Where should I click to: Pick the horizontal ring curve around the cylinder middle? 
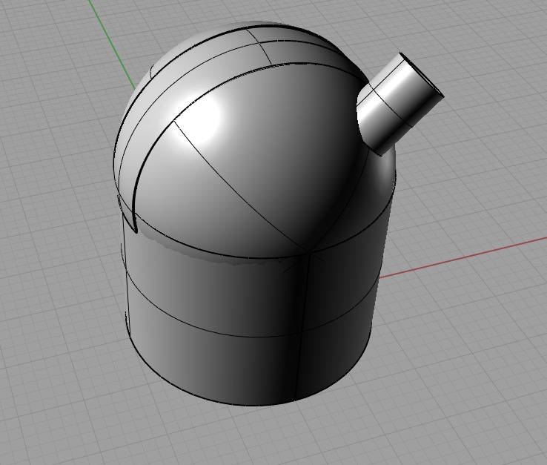coord(222,327)
